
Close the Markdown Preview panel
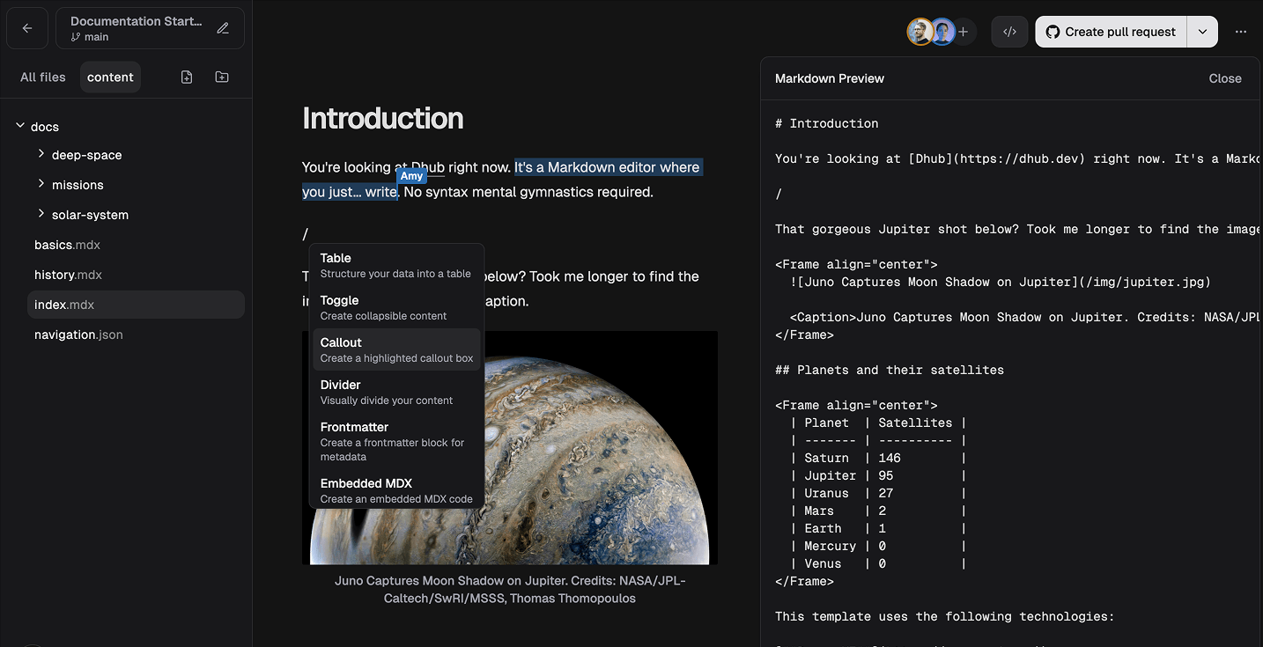(1225, 77)
